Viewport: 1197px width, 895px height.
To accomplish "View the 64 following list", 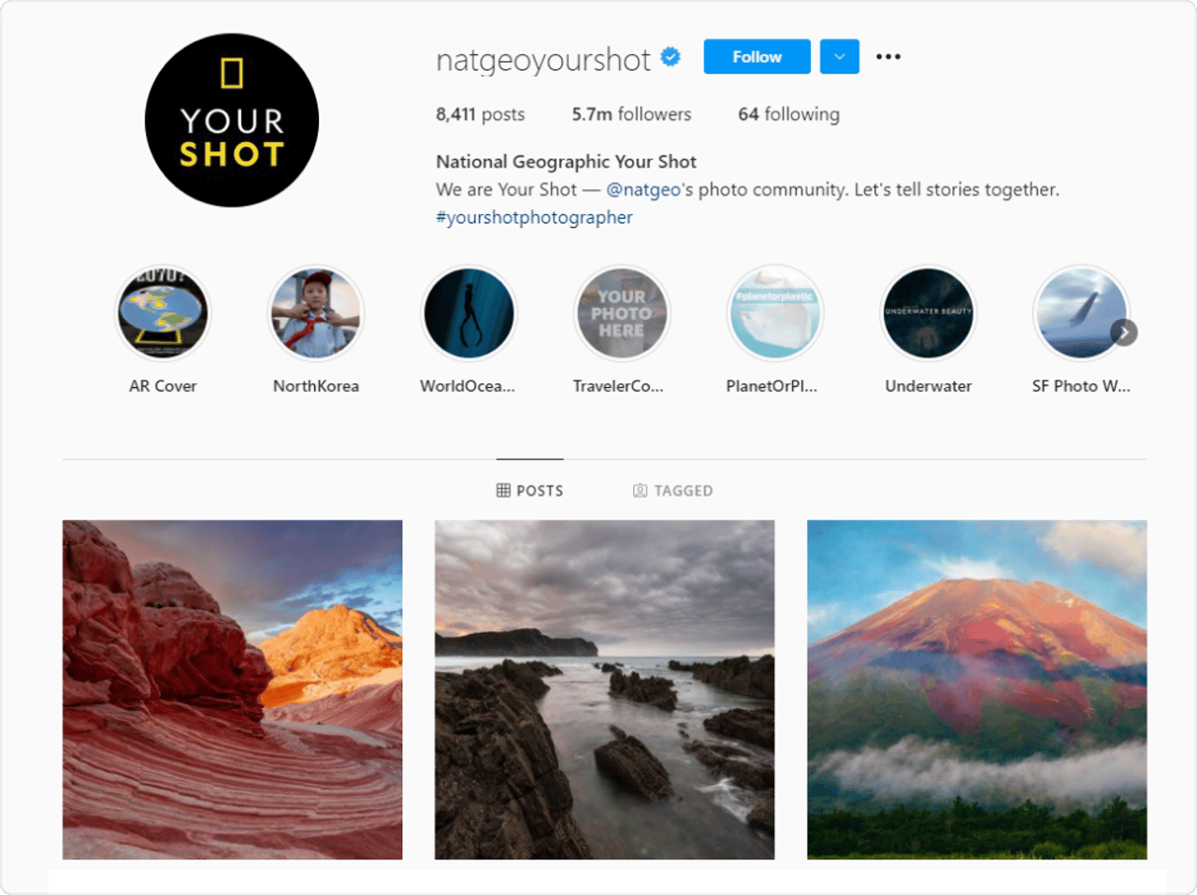I will pyautogui.click(x=789, y=114).
